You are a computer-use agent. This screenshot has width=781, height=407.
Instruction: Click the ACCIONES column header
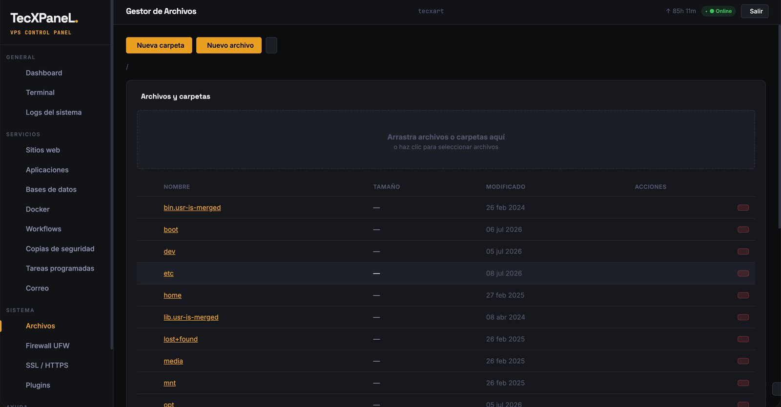(651, 187)
